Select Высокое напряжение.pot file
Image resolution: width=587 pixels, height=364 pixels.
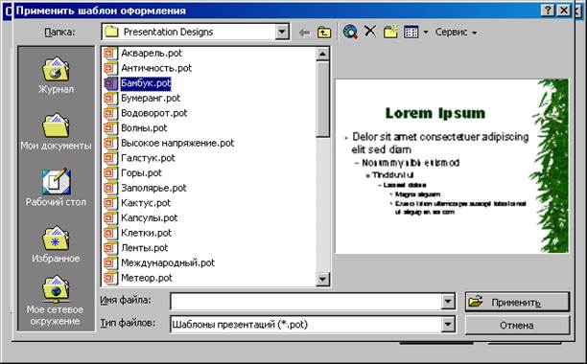point(177,143)
